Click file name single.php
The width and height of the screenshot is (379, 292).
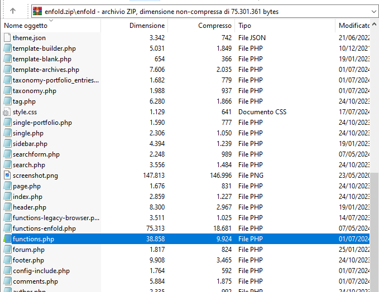28,133
